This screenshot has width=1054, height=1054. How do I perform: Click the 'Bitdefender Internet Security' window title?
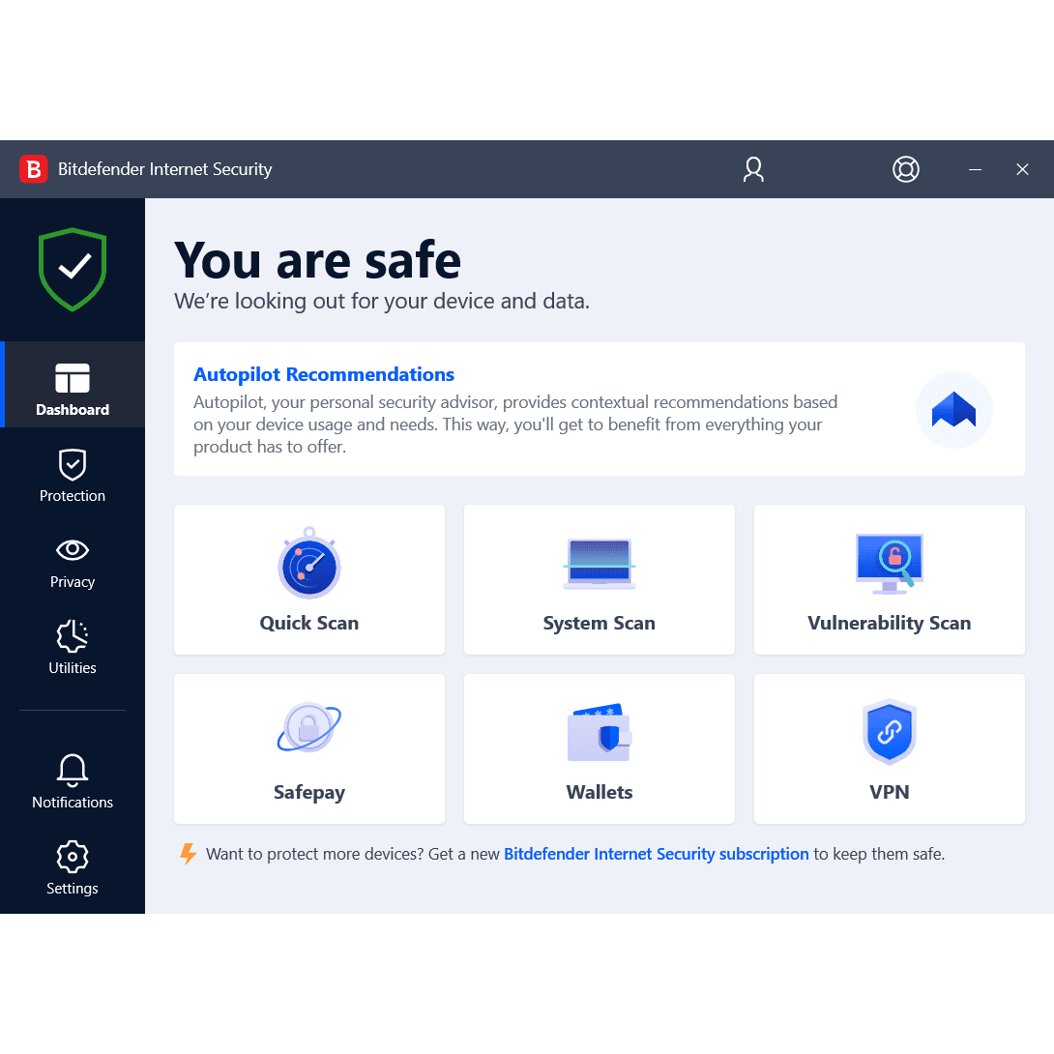[x=164, y=169]
